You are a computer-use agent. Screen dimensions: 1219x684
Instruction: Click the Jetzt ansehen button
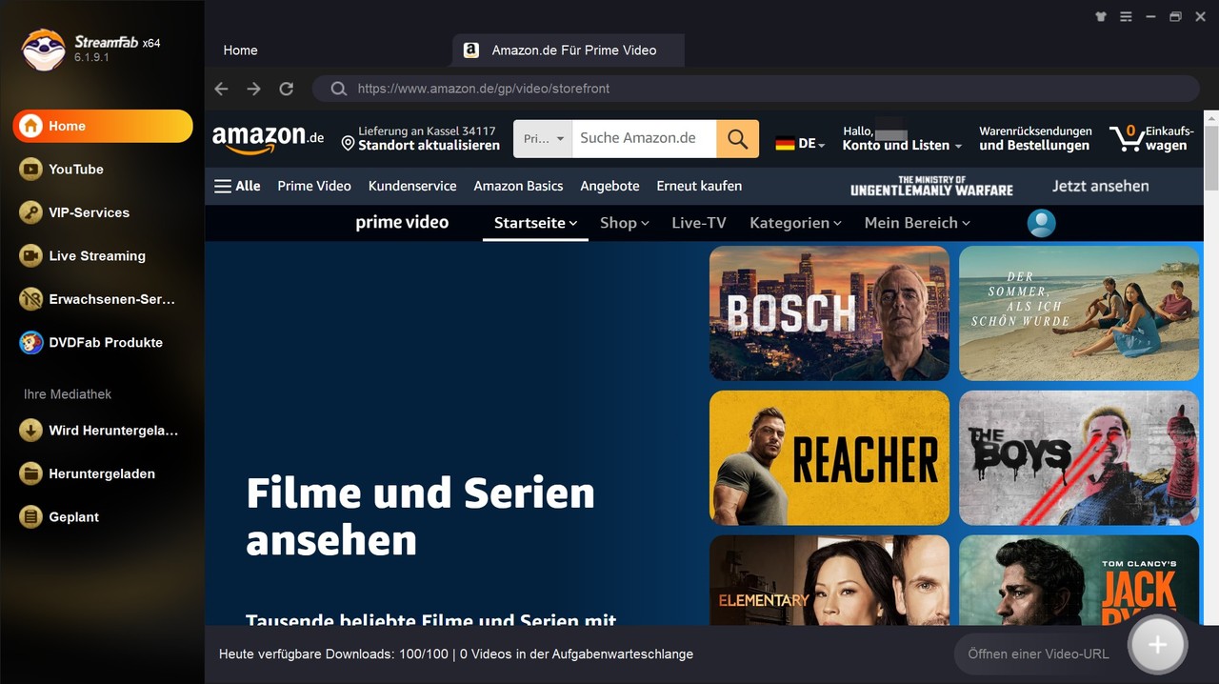tap(1100, 186)
